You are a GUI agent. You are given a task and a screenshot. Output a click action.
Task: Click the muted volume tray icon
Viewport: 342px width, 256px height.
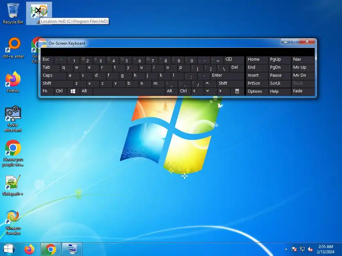pos(310,249)
